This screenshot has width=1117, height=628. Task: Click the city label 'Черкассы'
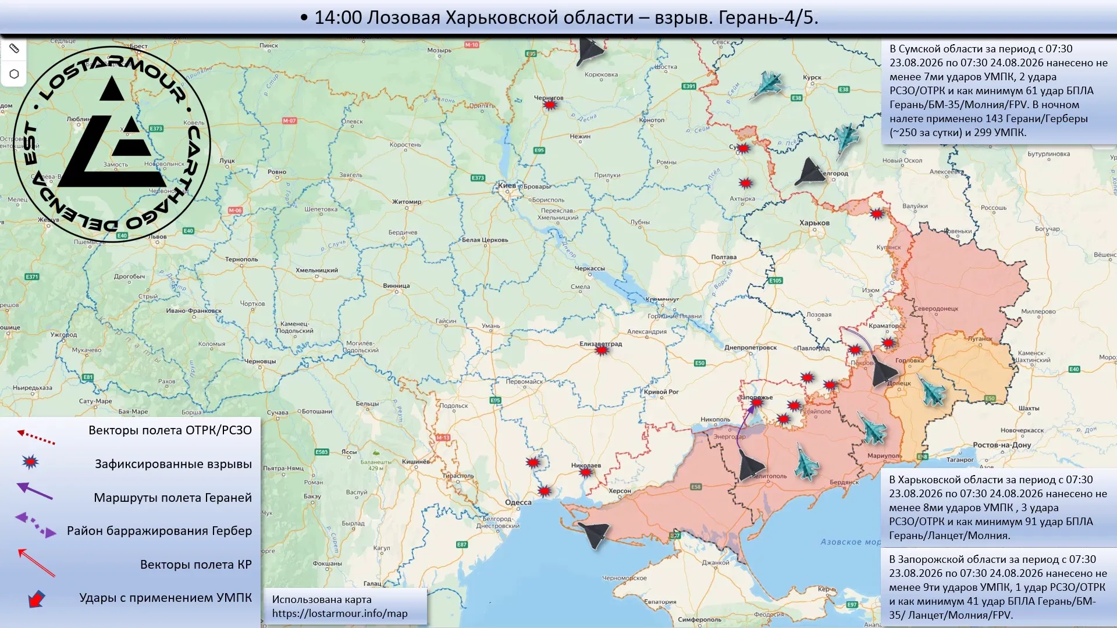590,269
